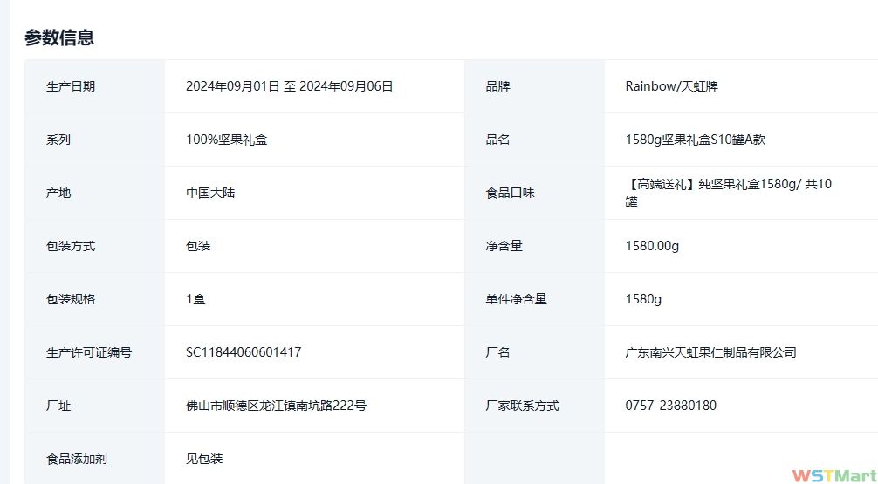The height and width of the screenshot is (484, 878).
Task: Click the 见包装 food additive value
Action: click(204, 459)
